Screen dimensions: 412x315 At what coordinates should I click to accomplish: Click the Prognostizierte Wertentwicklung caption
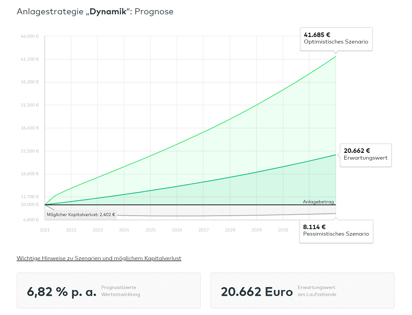pyautogui.click(x=120, y=291)
